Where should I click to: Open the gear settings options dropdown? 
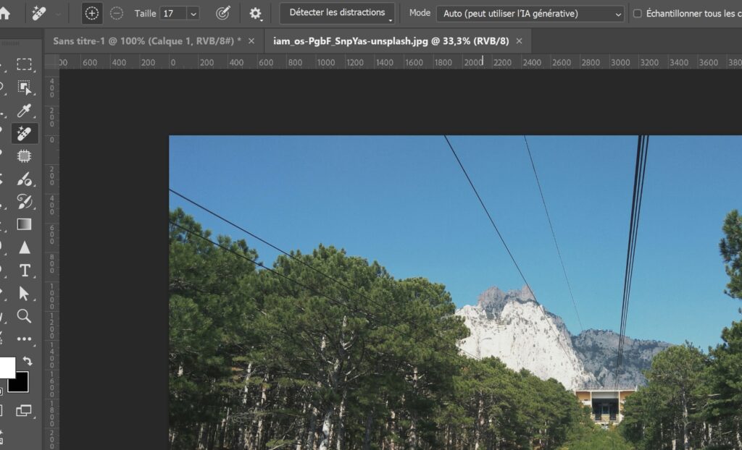click(255, 13)
